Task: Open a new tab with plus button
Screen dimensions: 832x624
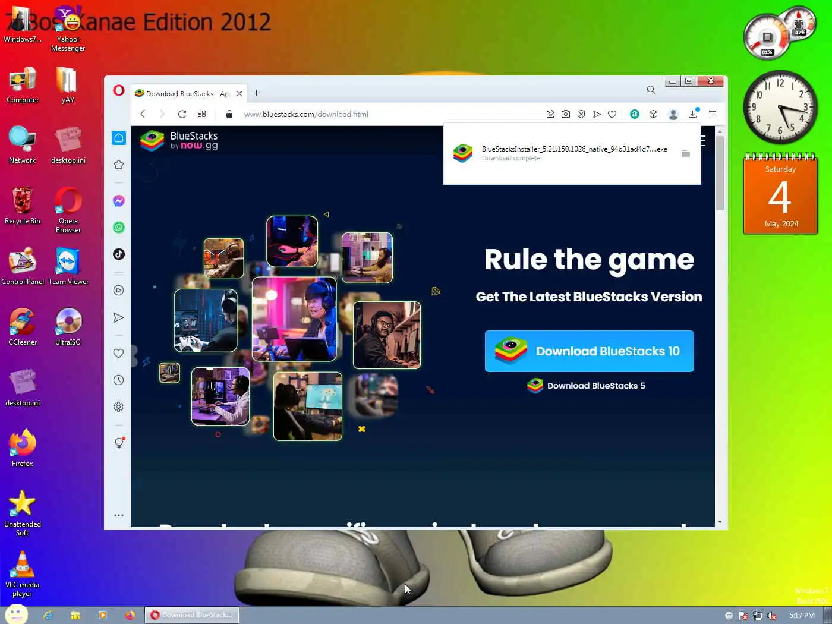Action: pos(256,93)
